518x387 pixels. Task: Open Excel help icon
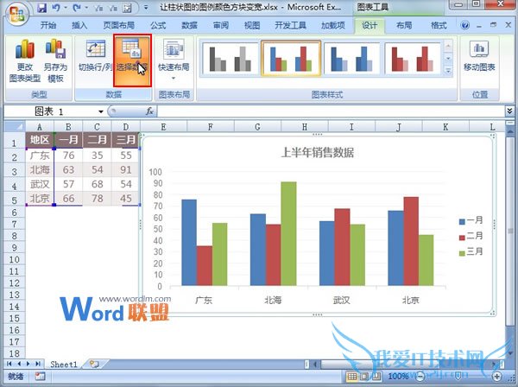[x=464, y=25]
